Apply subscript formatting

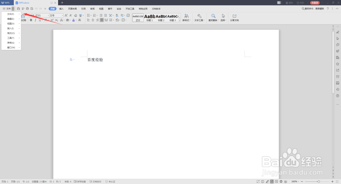(x=57, y=20)
